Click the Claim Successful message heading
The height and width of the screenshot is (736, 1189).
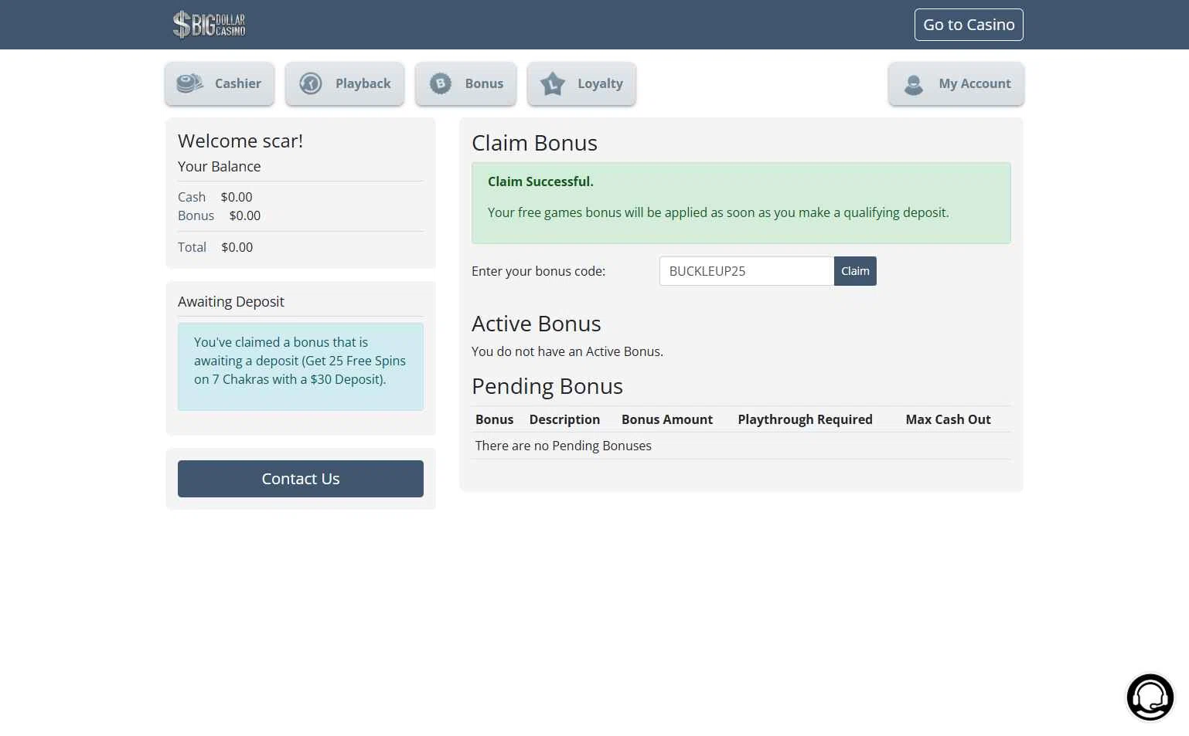pos(540,181)
